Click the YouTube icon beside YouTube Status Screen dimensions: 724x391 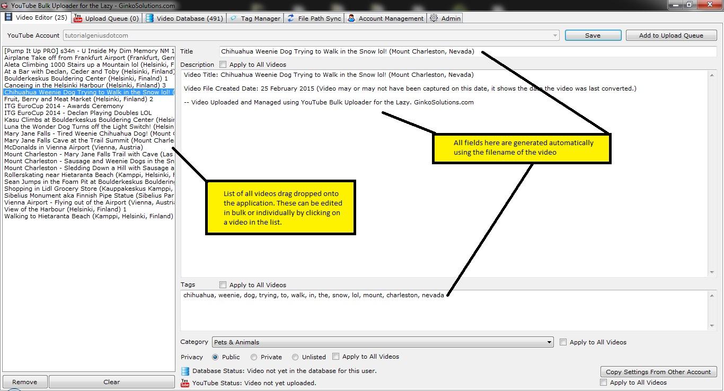185,383
